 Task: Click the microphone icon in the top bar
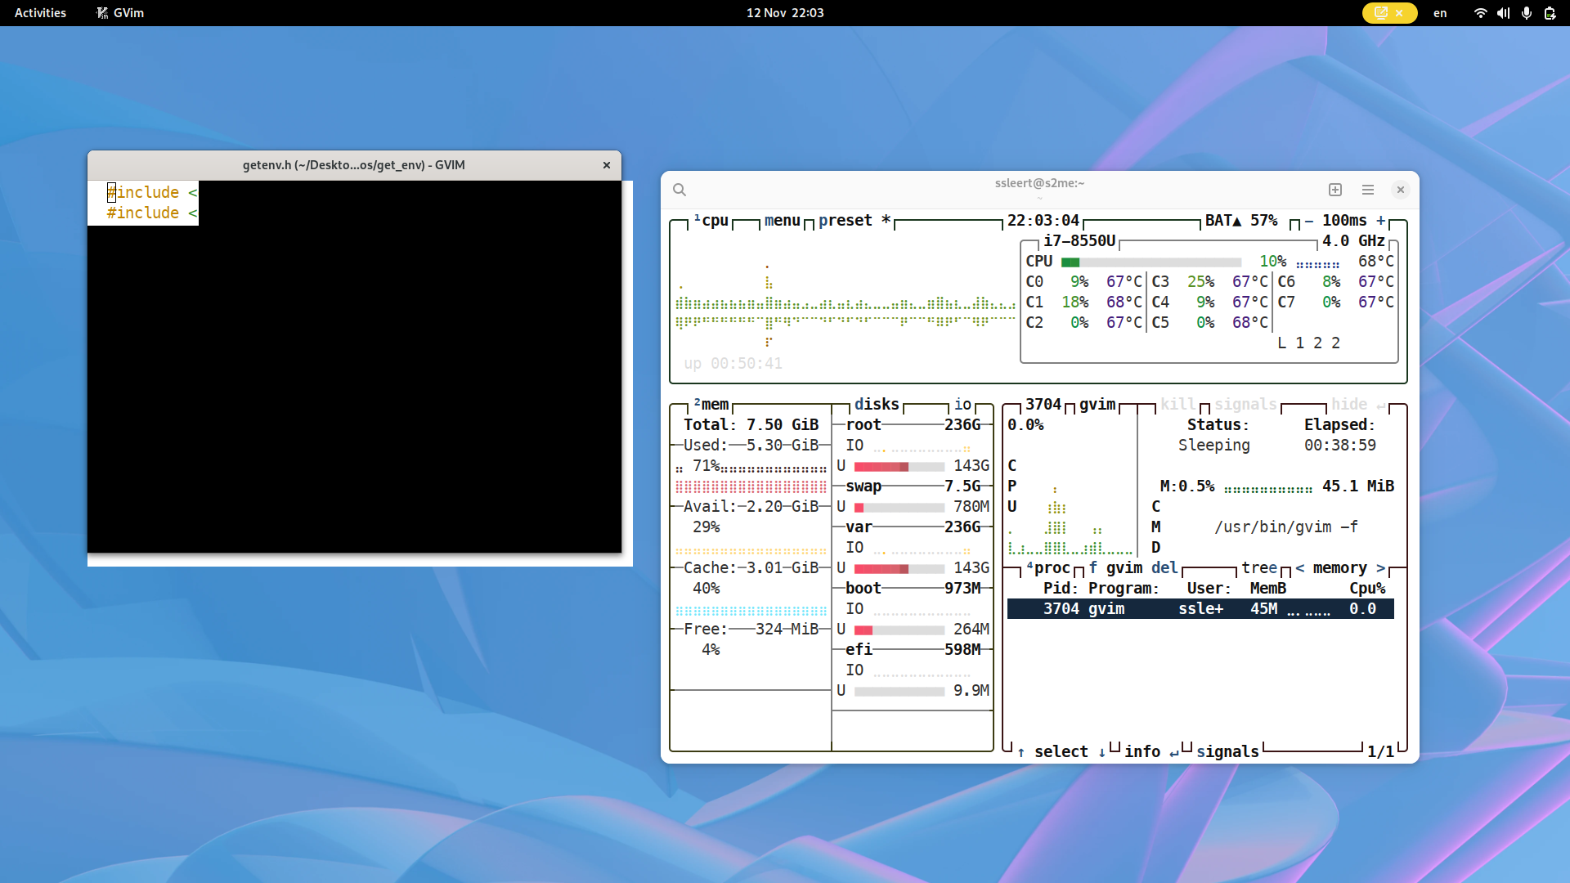[1526, 13]
